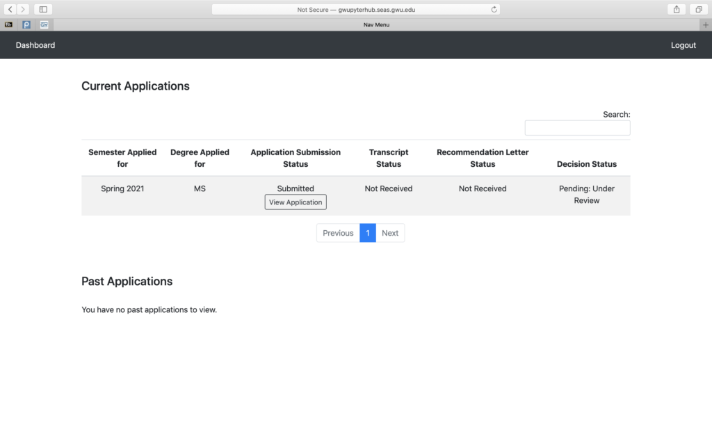The width and height of the screenshot is (712, 445).
Task: Click the Previous pagination button
Action: [x=338, y=233]
